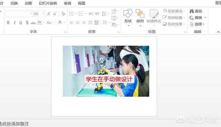The image size is (221, 127).
Task: Apply distributed text alignment
Action: 97,22
